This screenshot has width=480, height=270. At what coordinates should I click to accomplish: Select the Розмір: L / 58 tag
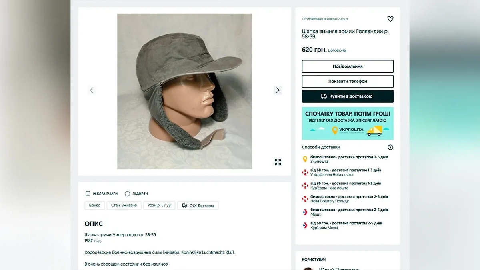tap(159, 206)
